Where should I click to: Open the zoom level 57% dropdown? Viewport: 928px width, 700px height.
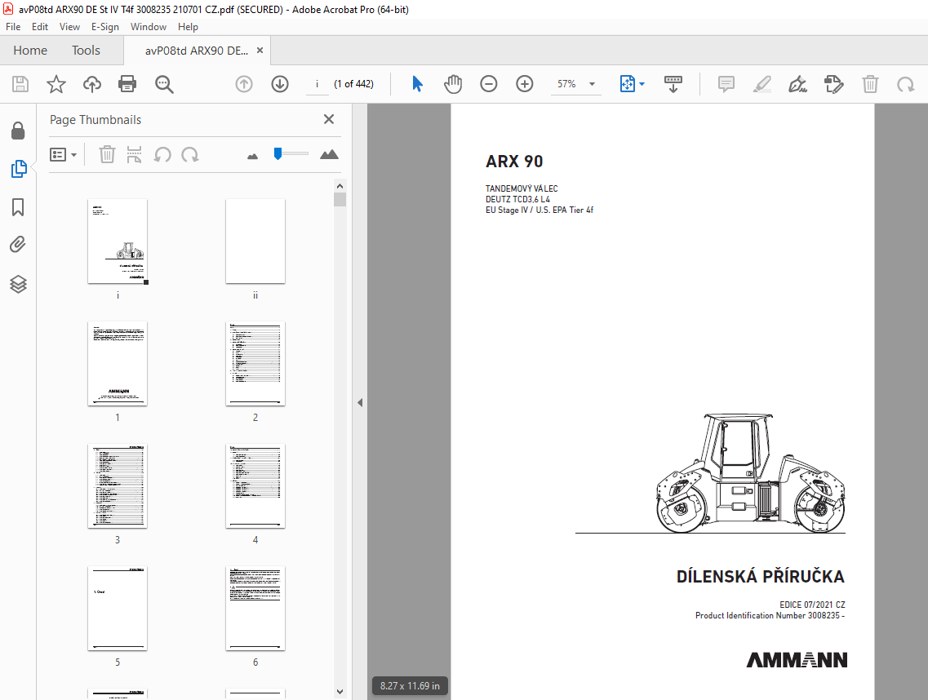click(592, 84)
